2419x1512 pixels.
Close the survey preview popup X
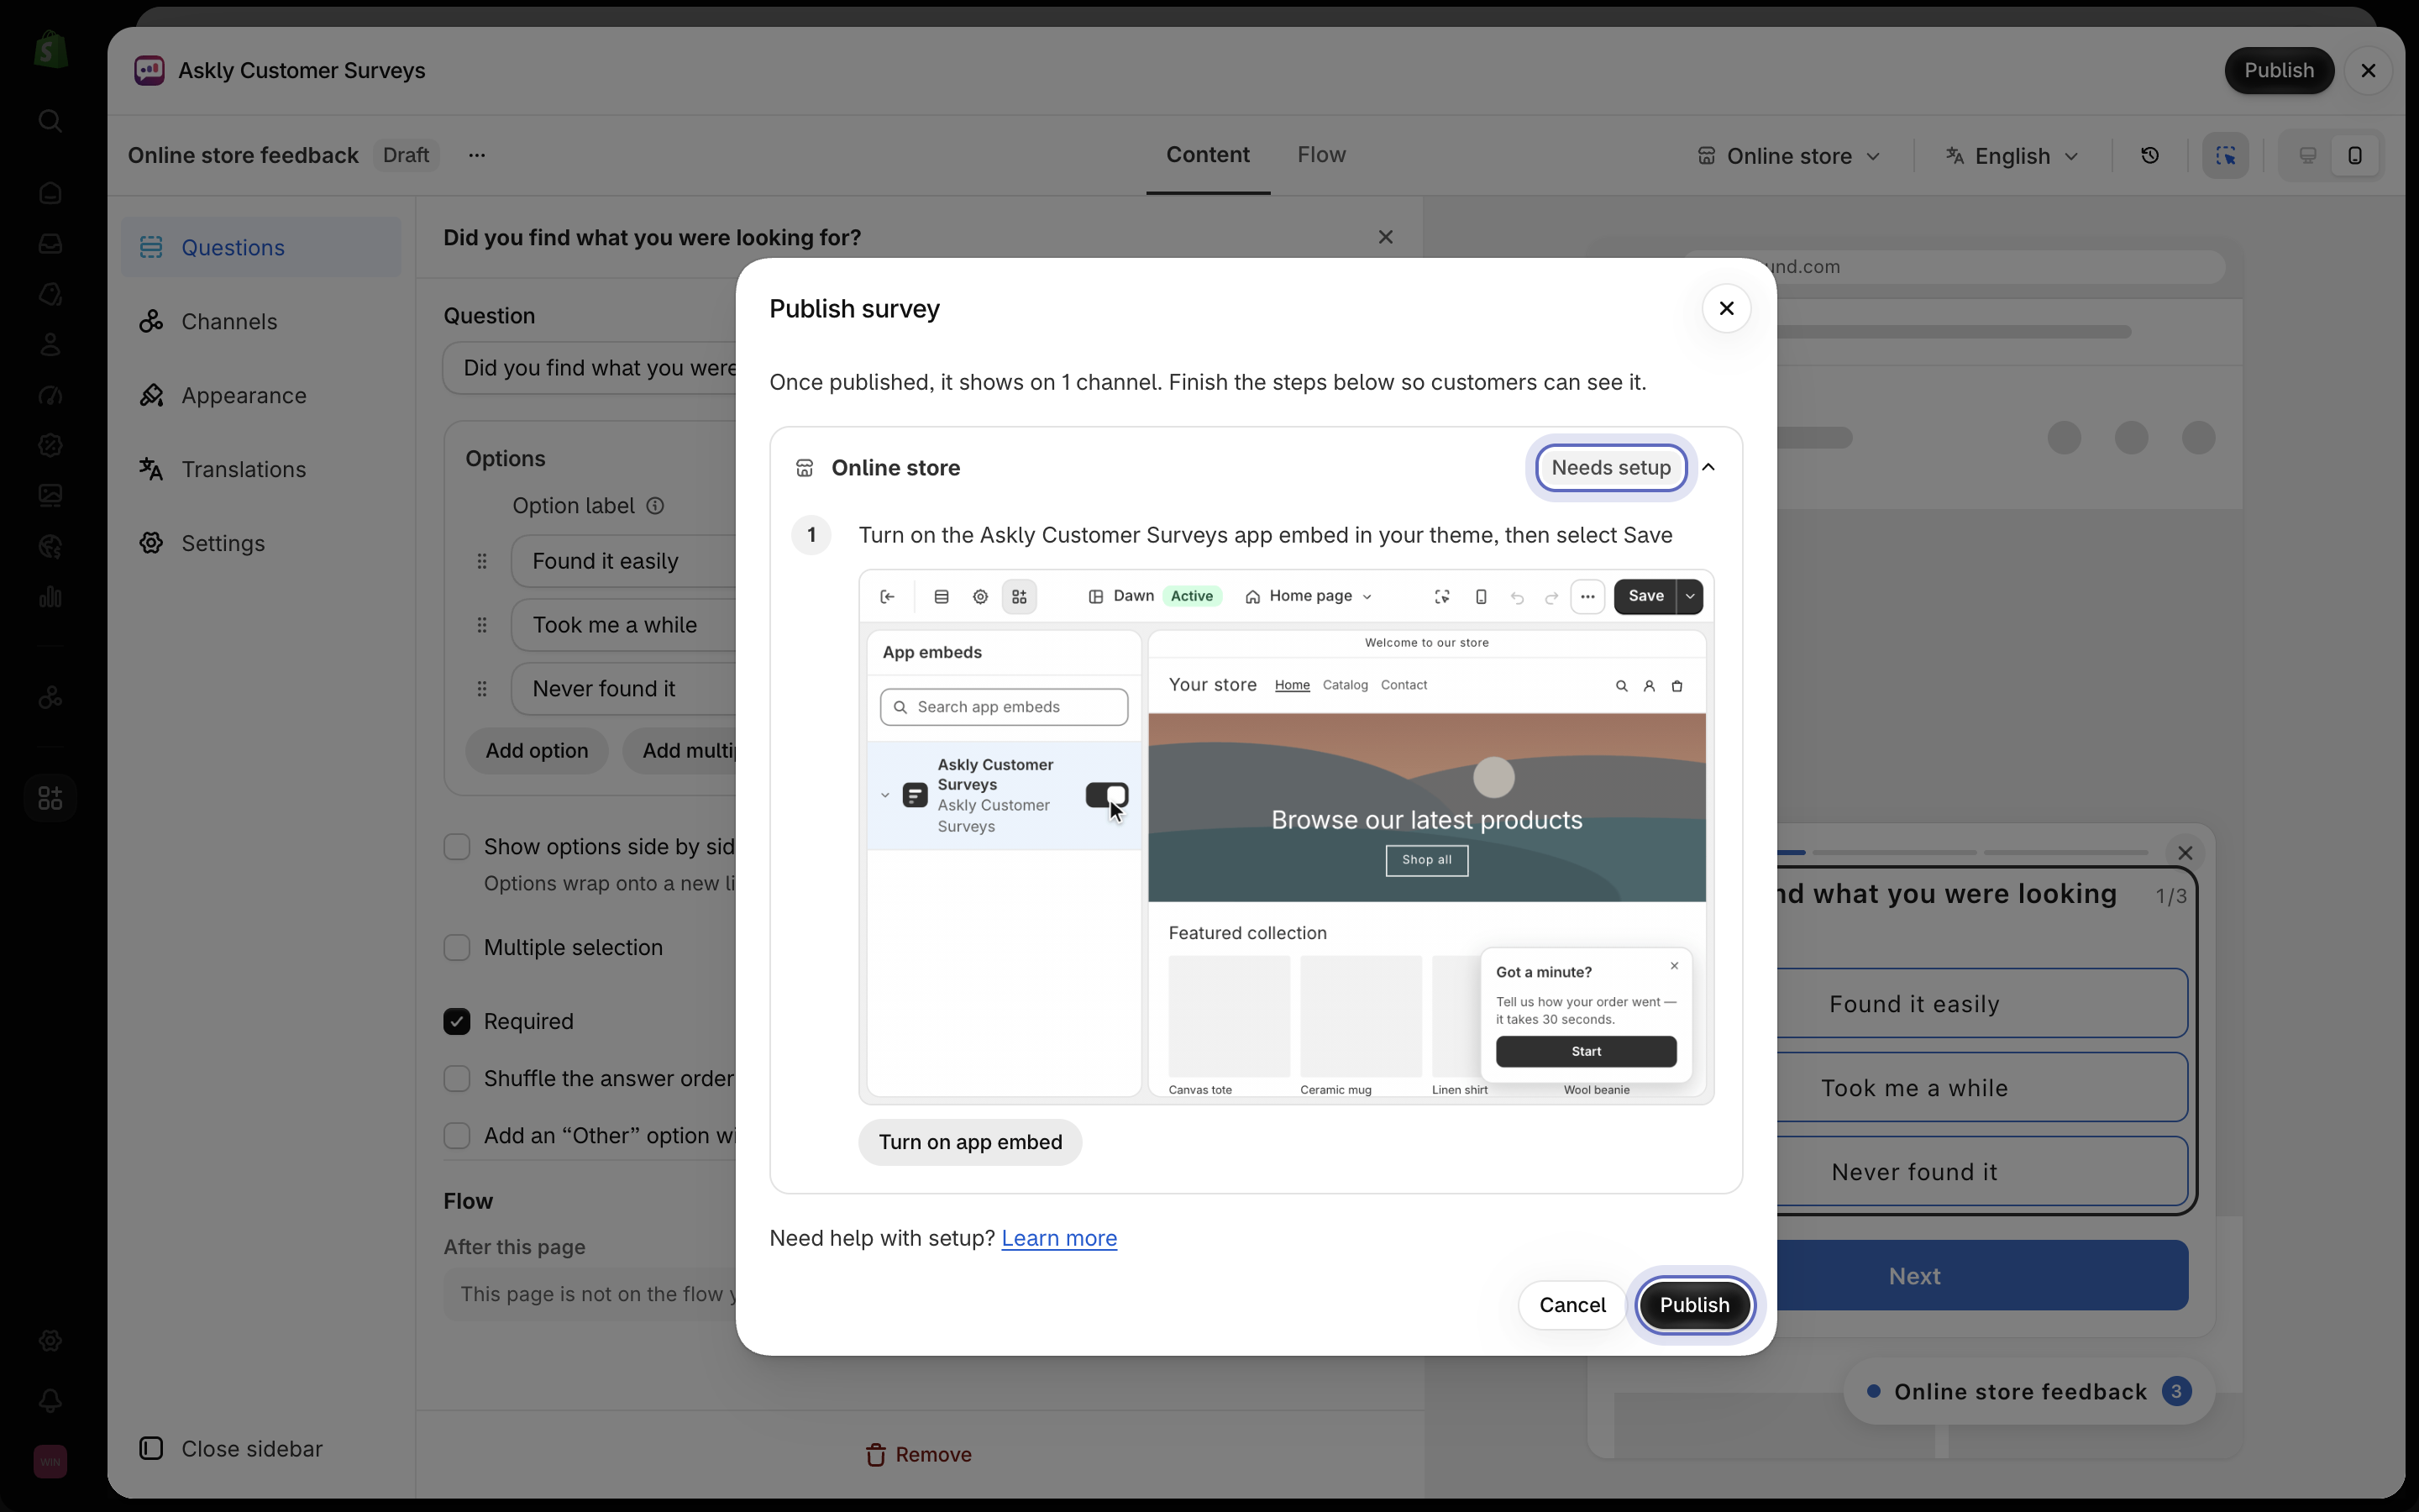[2185, 853]
